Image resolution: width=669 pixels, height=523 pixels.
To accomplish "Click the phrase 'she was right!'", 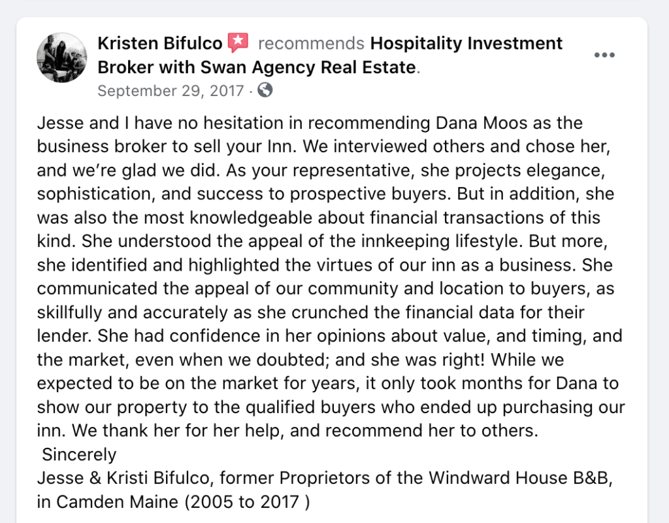I will [427, 360].
